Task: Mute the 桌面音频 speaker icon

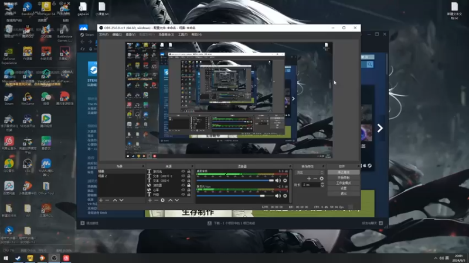Action: (278, 181)
